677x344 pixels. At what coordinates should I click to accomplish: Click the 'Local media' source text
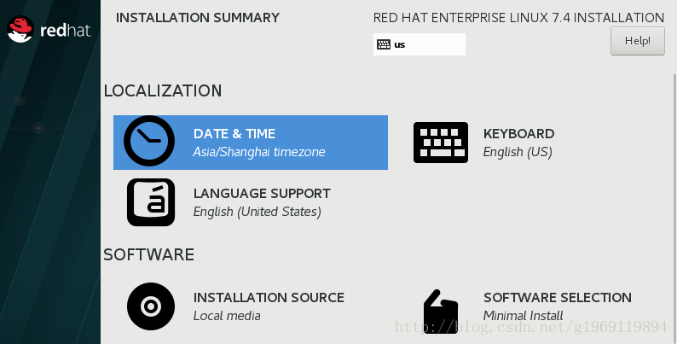point(227,316)
